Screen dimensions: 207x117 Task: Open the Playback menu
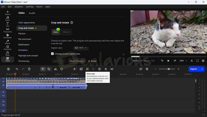pos(19,7)
